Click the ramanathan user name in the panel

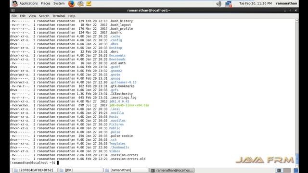(x=286, y=3)
